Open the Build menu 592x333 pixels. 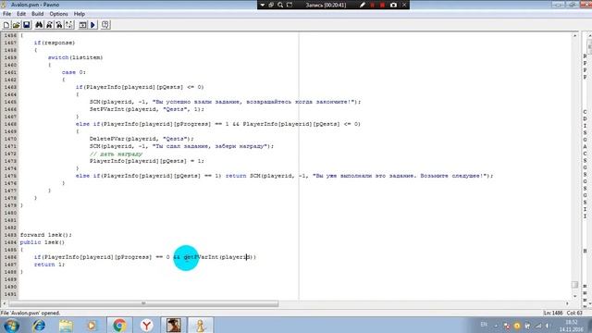[37, 14]
